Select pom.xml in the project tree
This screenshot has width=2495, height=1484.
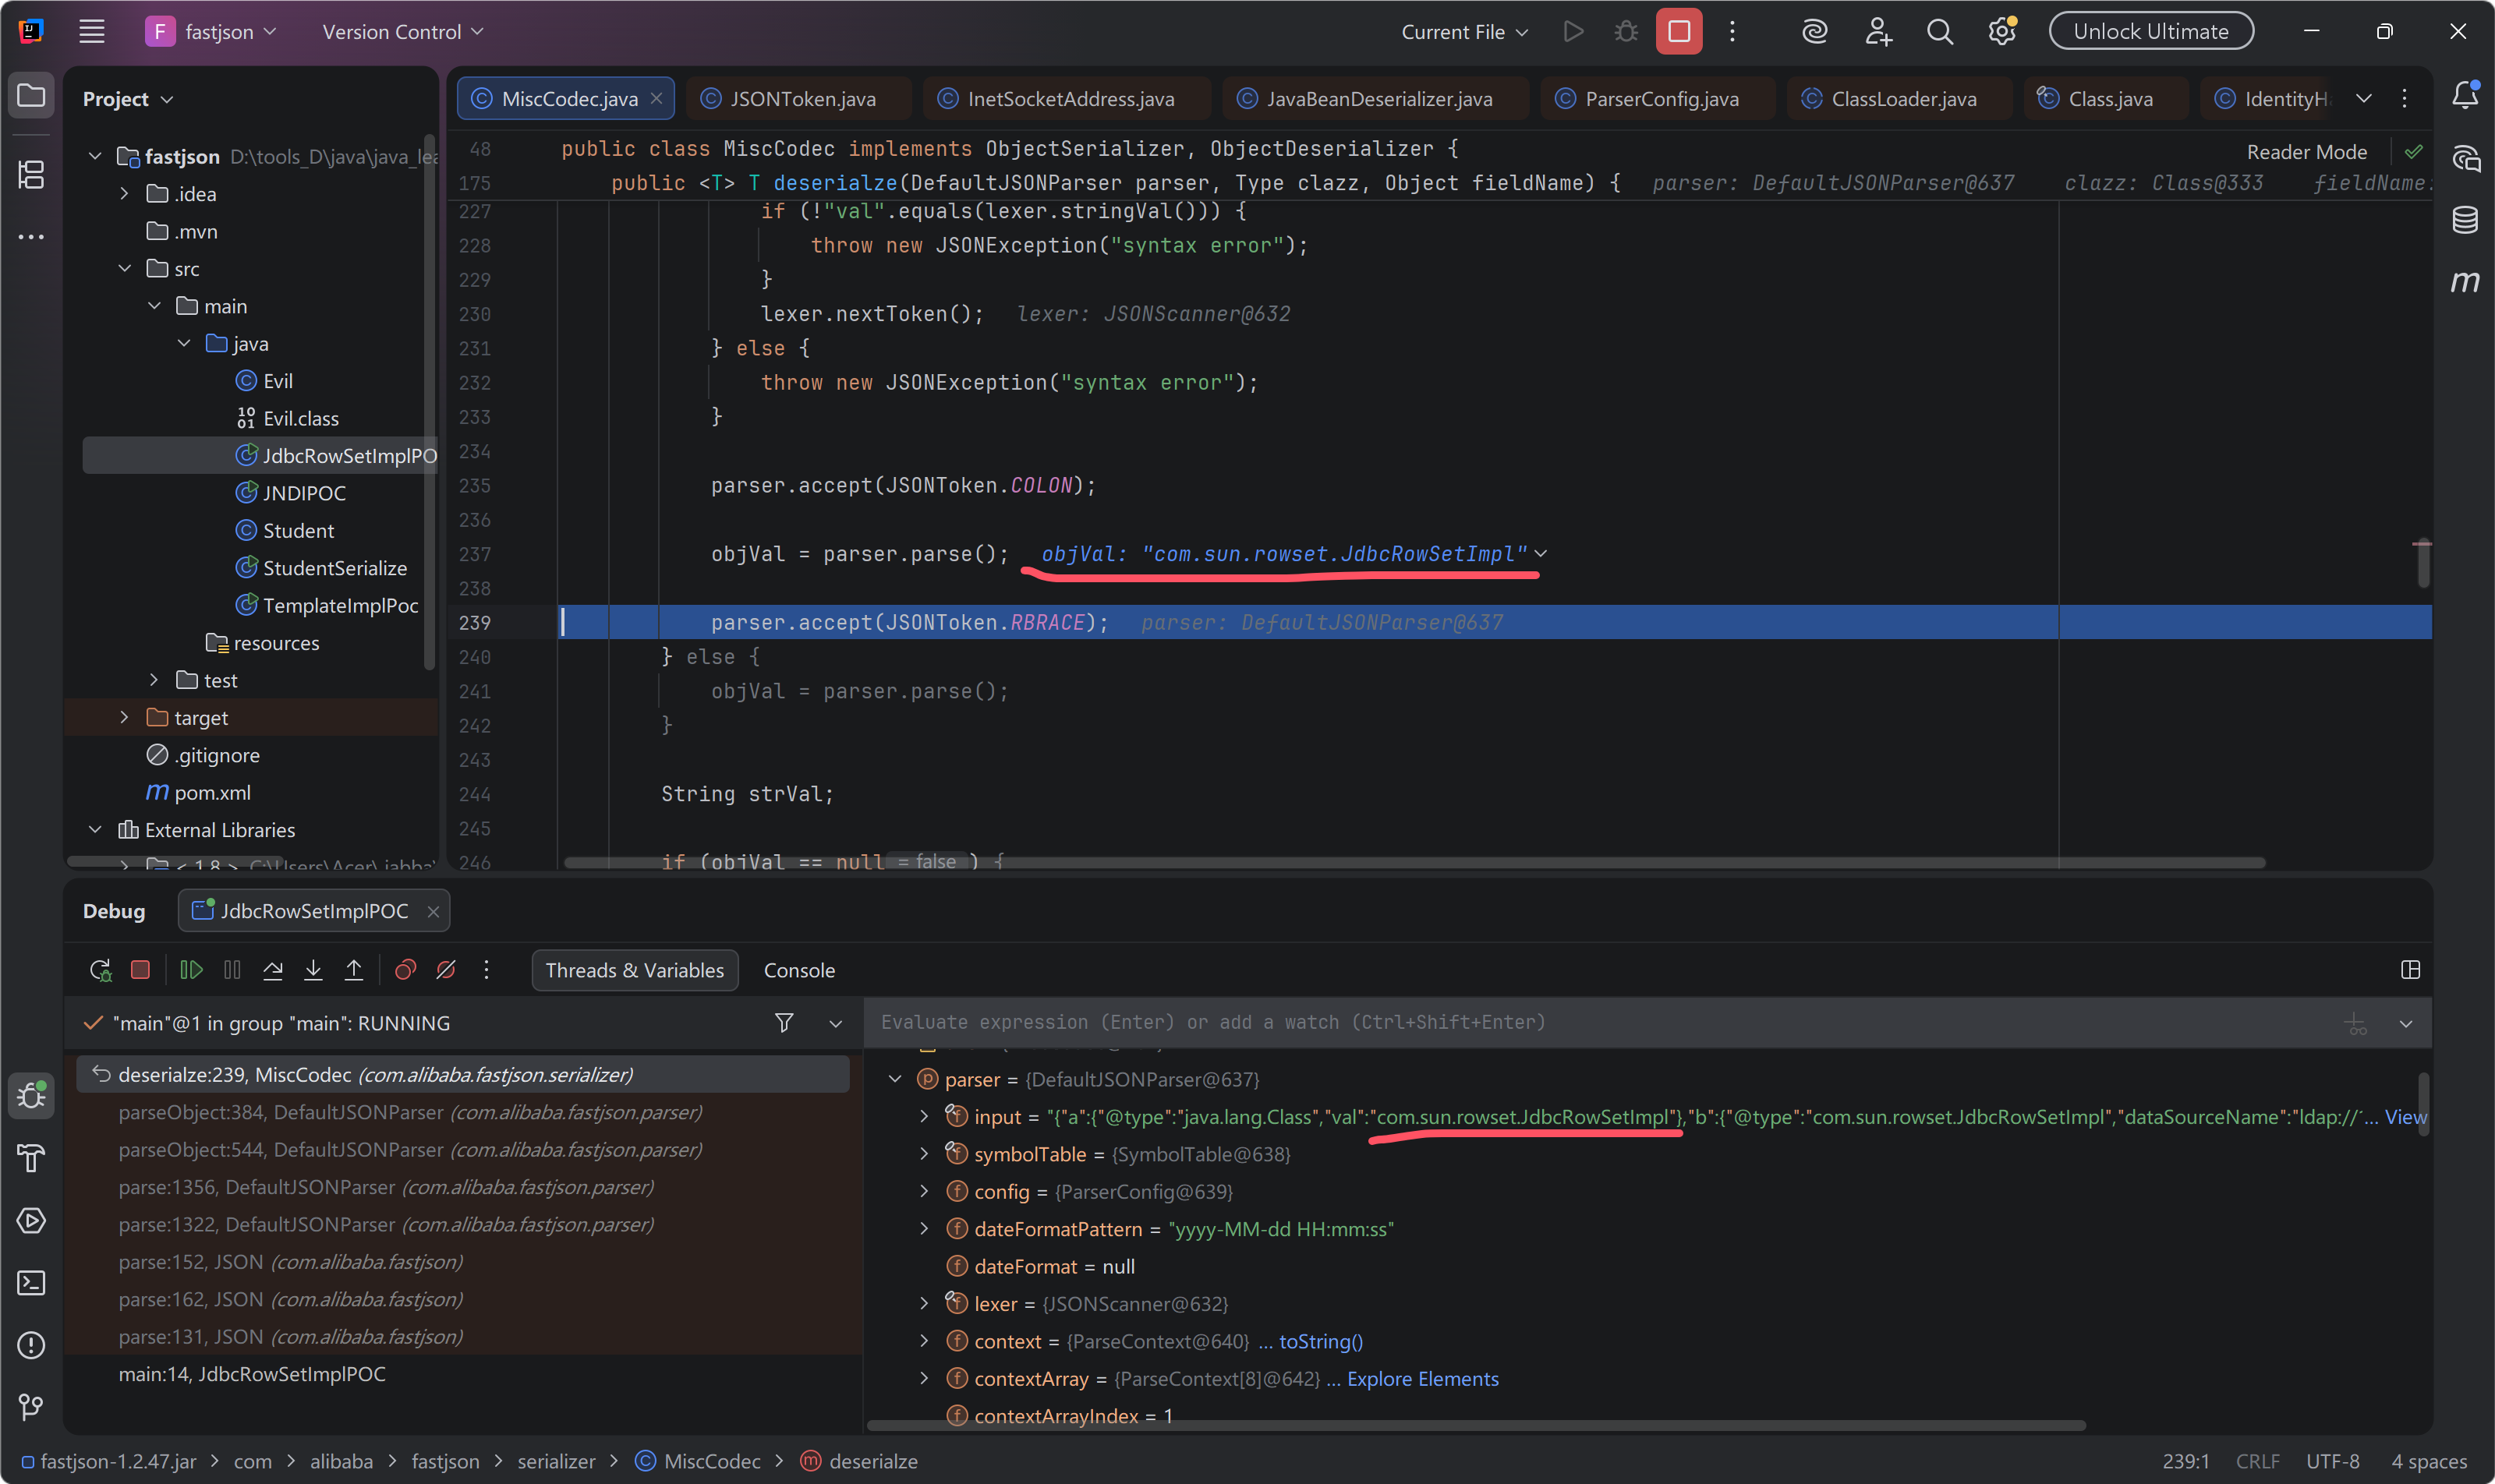pyautogui.click(x=212, y=793)
